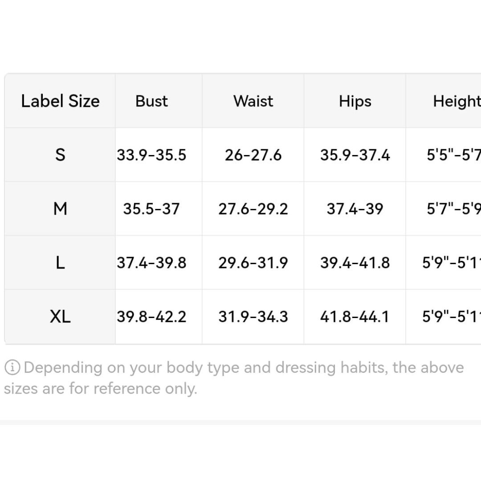Click the 39.8-42.2 bust cell
The height and width of the screenshot is (481, 481).
[x=151, y=317]
